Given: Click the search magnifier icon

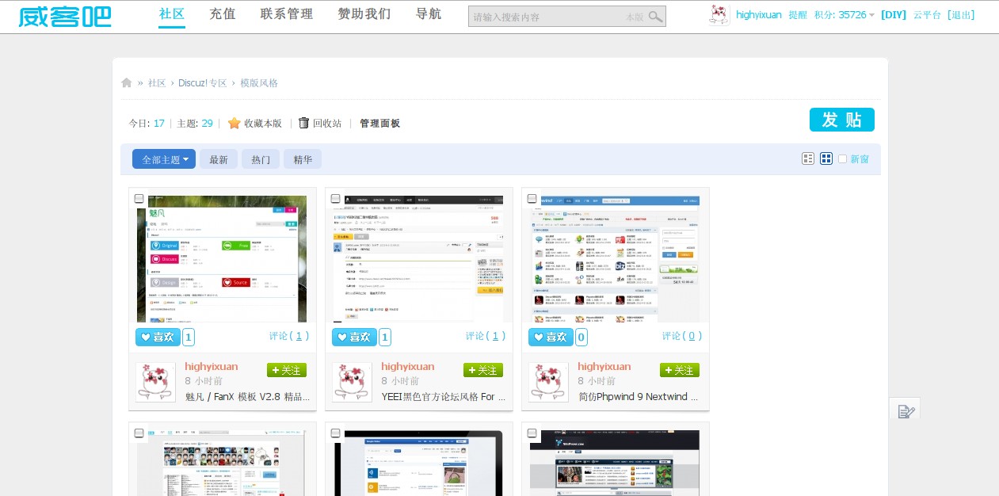Looking at the screenshot, I should pyautogui.click(x=655, y=17).
